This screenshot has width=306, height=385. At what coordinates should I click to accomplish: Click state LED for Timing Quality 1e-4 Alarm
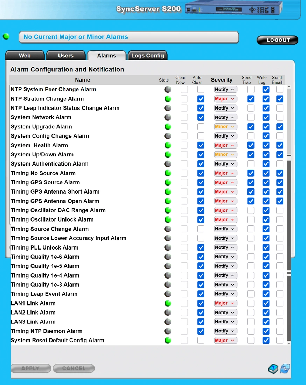coord(168,275)
